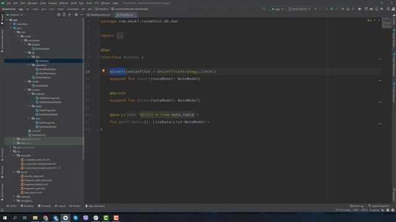Viewport: 396px width, 222px height.
Task: Select DetailViewModel in the project tree
Action: [46, 115]
